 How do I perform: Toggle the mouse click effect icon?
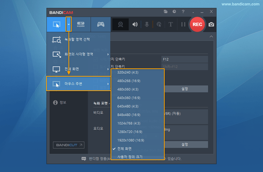click(x=159, y=24)
